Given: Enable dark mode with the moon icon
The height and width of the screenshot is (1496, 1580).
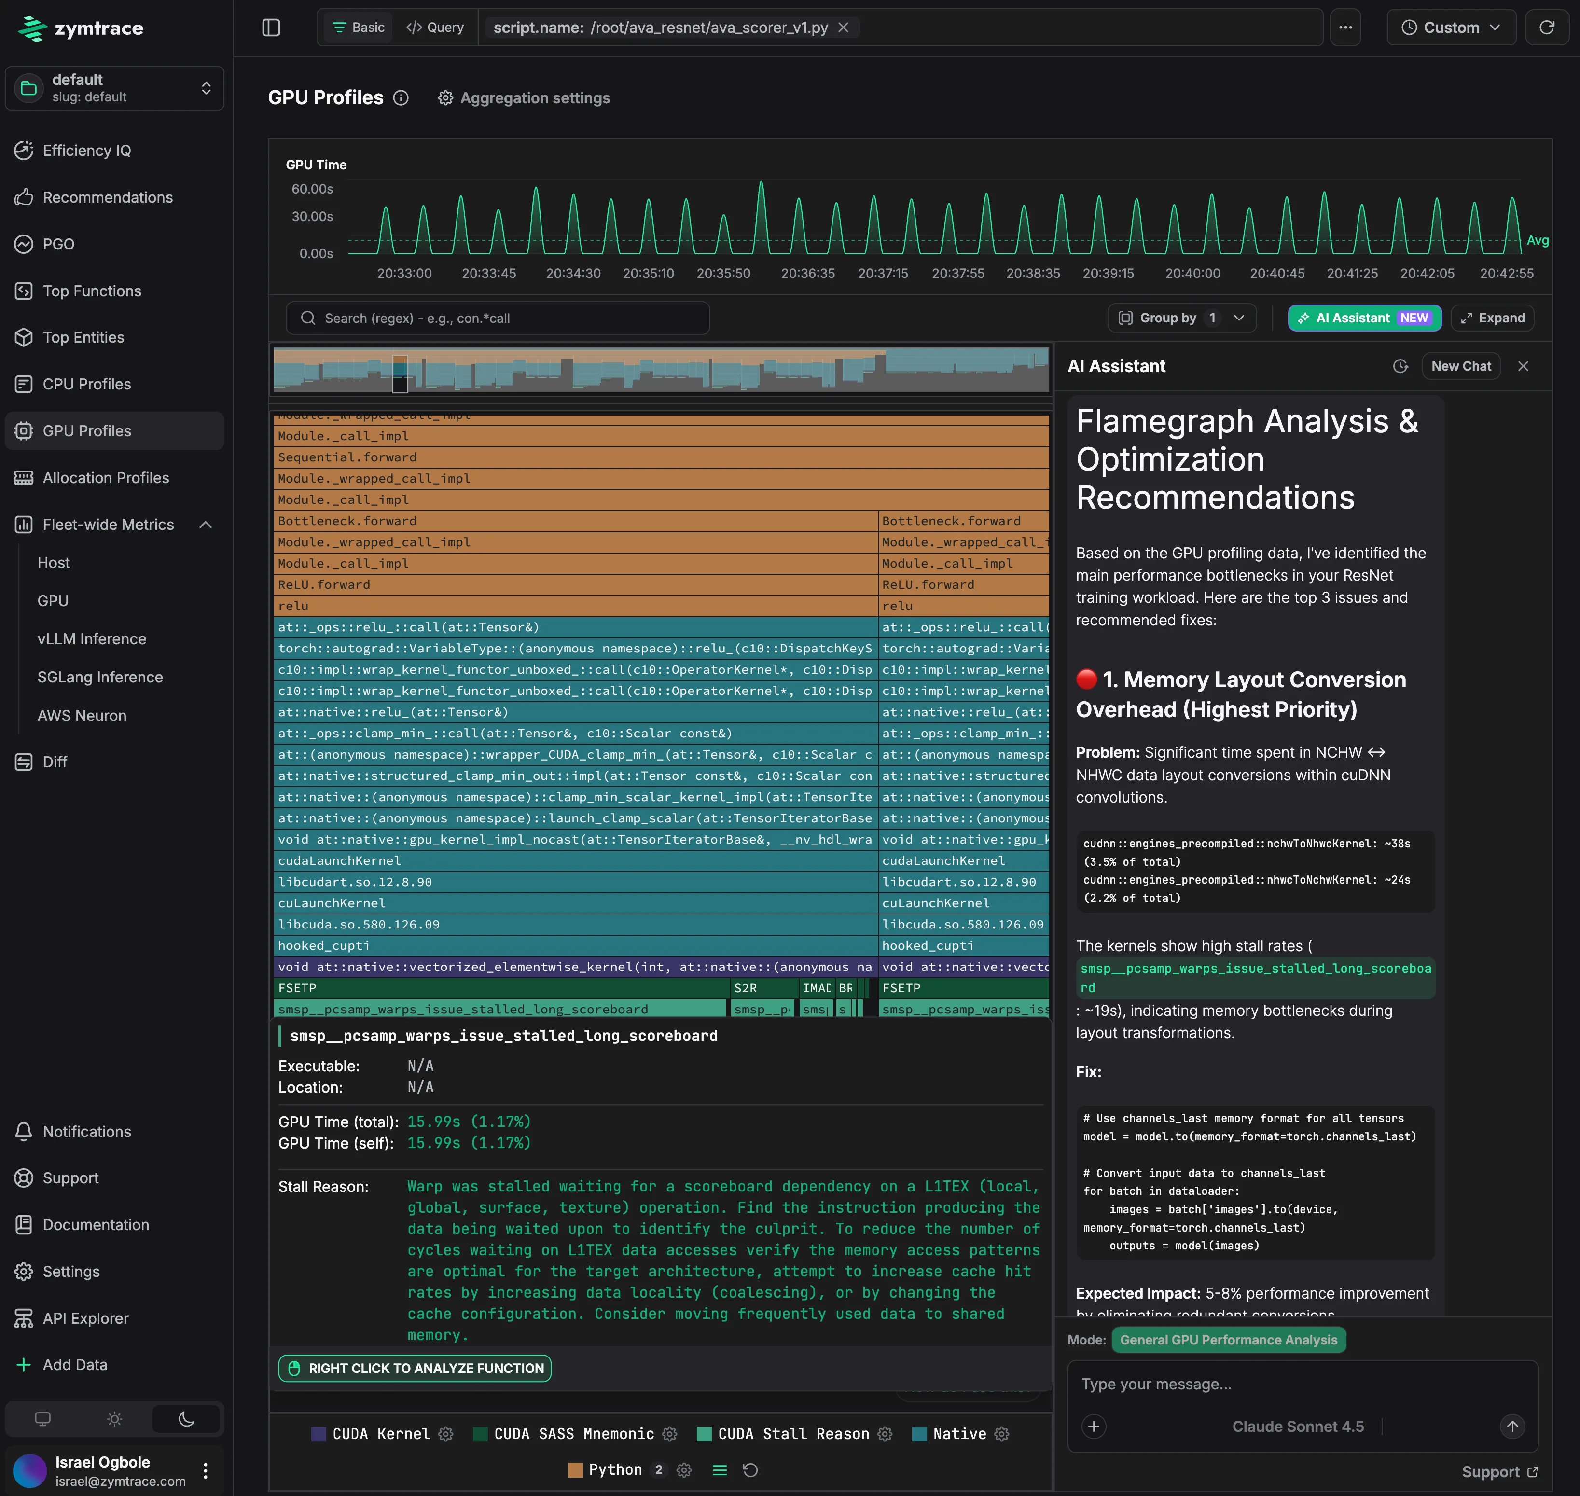Looking at the screenshot, I should (x=186, y=1419).
